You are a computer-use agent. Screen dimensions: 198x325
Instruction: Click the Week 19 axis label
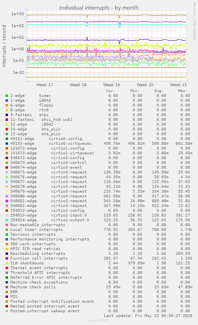[x=112, y=85]
